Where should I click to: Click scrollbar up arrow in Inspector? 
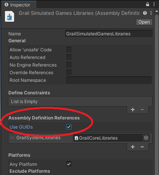157,11
